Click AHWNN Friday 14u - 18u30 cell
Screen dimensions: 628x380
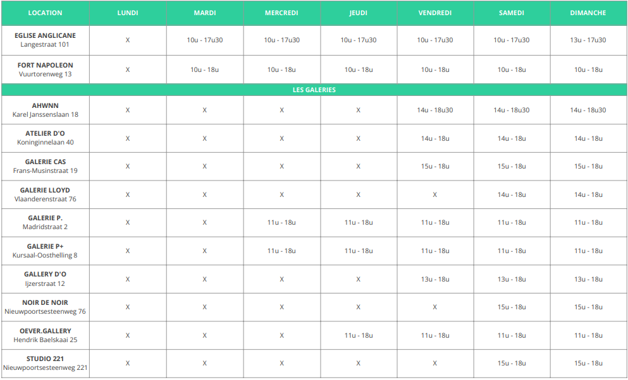coord(435,110)
